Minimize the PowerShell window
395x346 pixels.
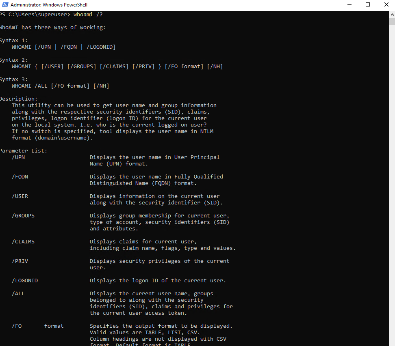tap(349, 4)
